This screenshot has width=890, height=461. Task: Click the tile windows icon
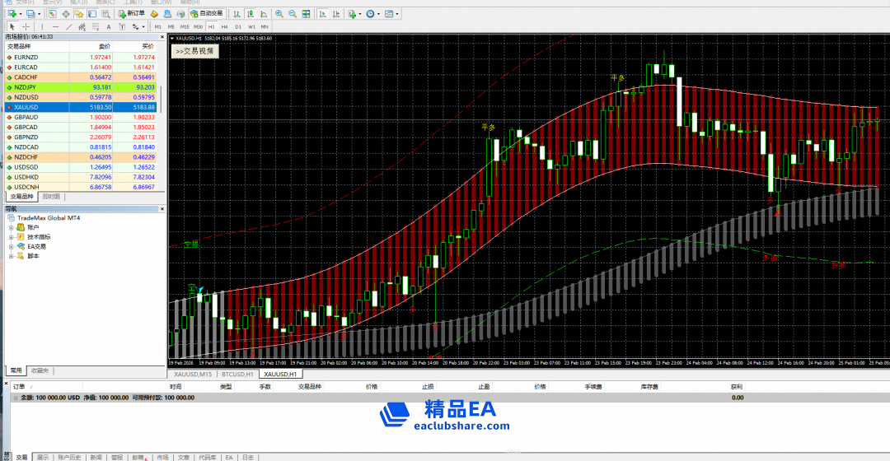pyautogui.click(x=306, y=14)
